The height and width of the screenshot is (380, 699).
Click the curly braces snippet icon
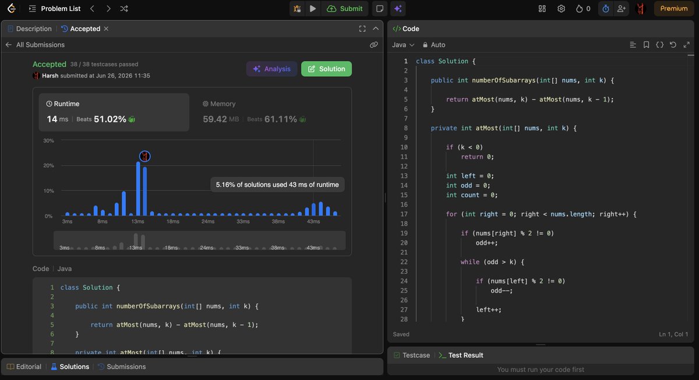[x=660, y=45]
